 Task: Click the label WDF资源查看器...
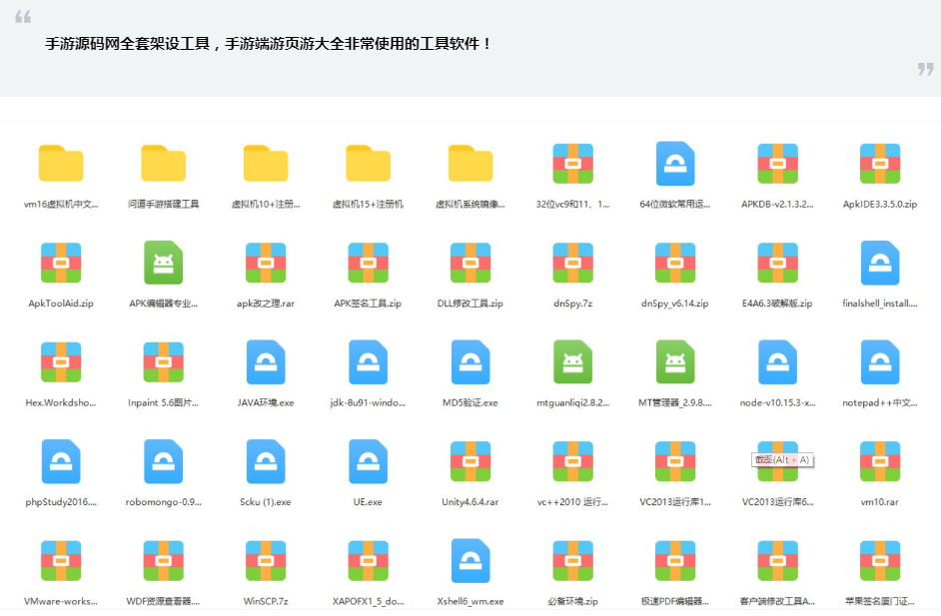pos(163,601)
